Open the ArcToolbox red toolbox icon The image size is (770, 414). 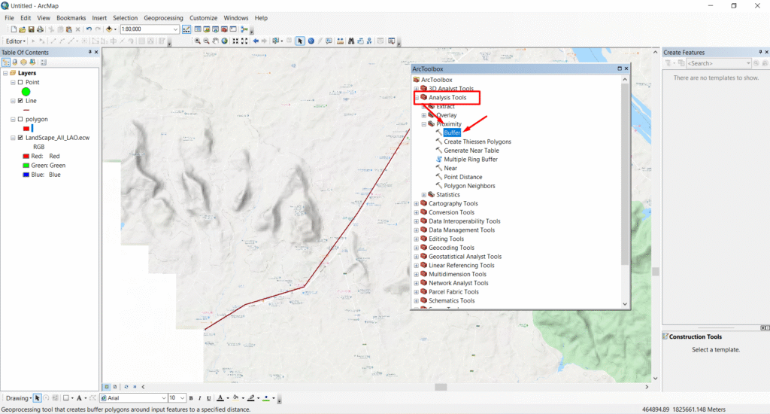pyautogui.click(x=224, y=29)
